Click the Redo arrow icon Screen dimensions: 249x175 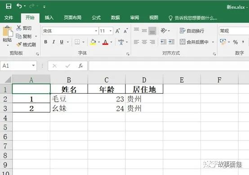pos(32,6)
